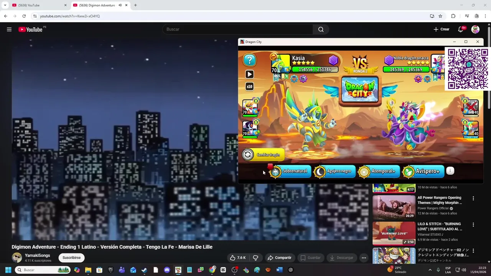Screen dimensions: 491x276
Task: Select Kasia's dragon portrait in battle header
Action: pos(281,63)
